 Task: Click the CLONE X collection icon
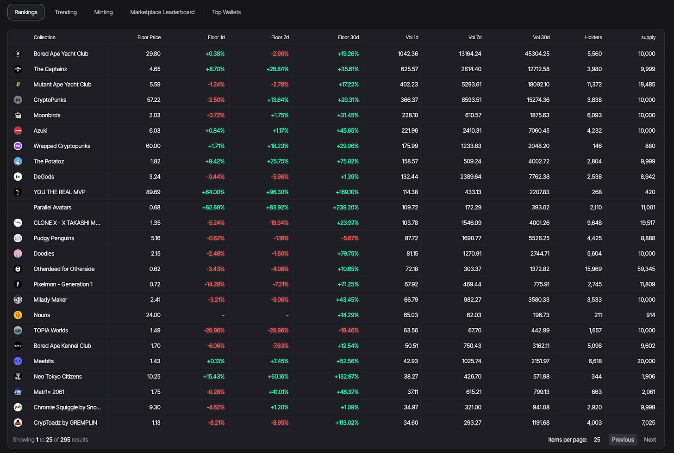pos(18,223)
